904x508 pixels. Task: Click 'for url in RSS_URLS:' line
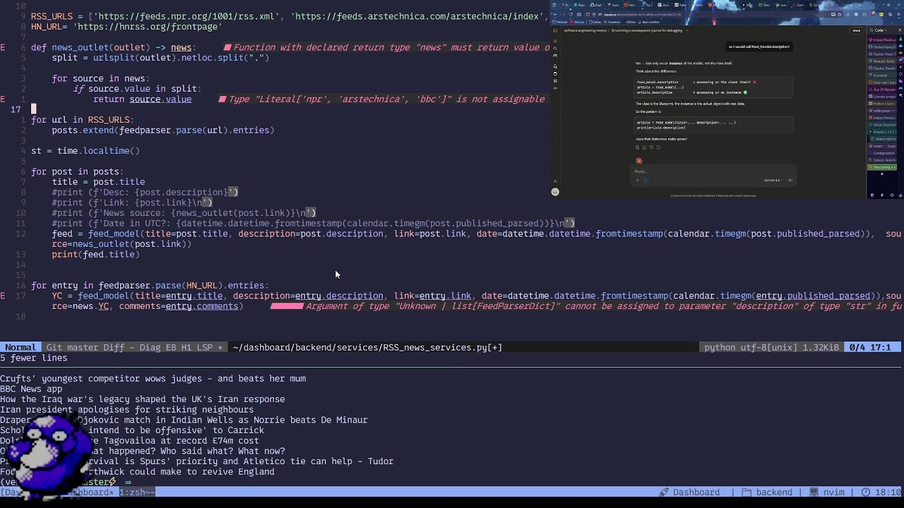click(83, 120)
